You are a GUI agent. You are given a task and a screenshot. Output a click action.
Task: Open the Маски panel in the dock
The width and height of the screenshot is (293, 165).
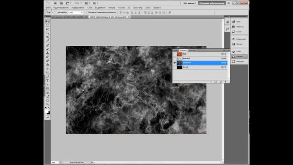click(x=239, y=44)
